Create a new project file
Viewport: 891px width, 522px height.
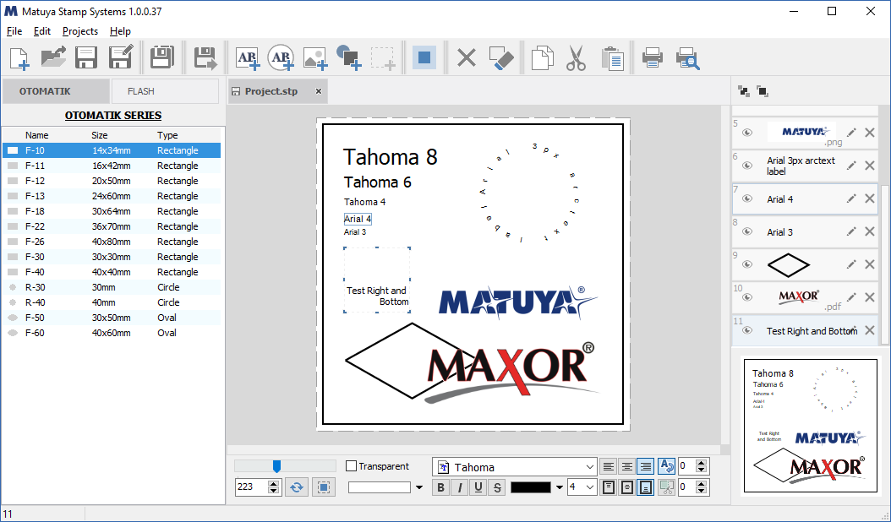pos(19,58)
